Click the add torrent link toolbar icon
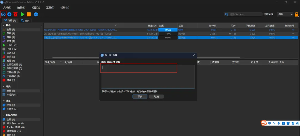300x136 pixels. click(x=3, y=14)
